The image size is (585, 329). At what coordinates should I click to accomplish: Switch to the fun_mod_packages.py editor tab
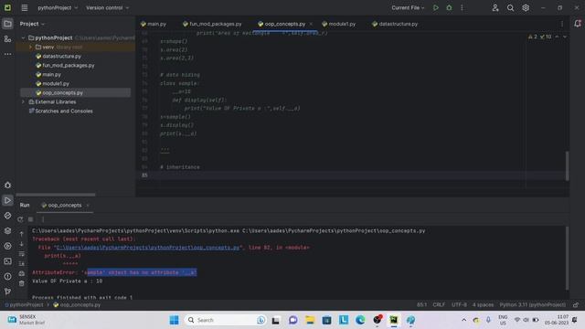point(212,24)
